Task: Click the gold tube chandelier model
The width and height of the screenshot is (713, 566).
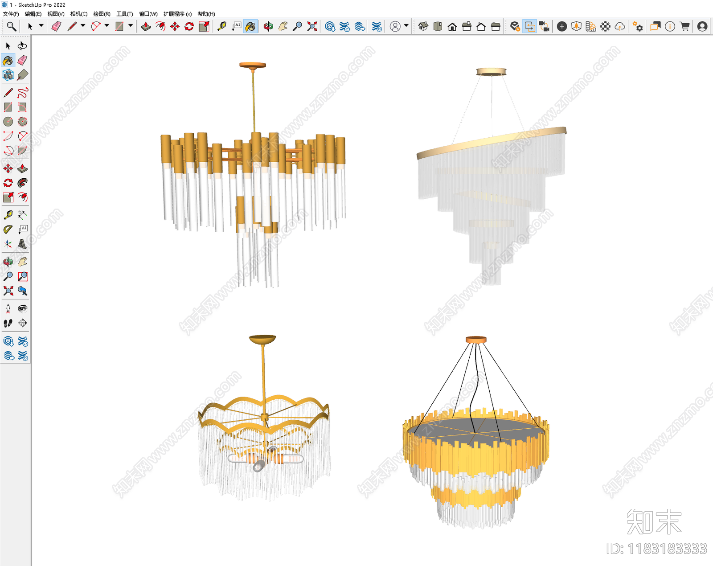Action: coord(253,175)
